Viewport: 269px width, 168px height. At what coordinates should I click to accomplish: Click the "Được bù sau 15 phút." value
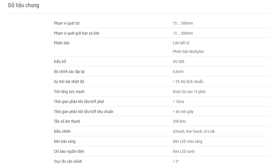(x=190, y=92)
